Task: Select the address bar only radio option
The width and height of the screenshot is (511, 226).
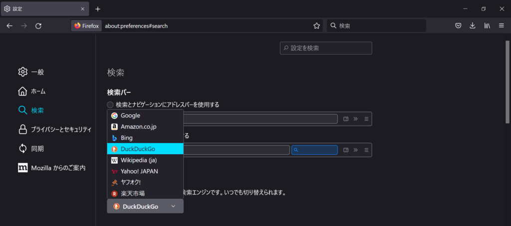Action: tap(110, 105)
